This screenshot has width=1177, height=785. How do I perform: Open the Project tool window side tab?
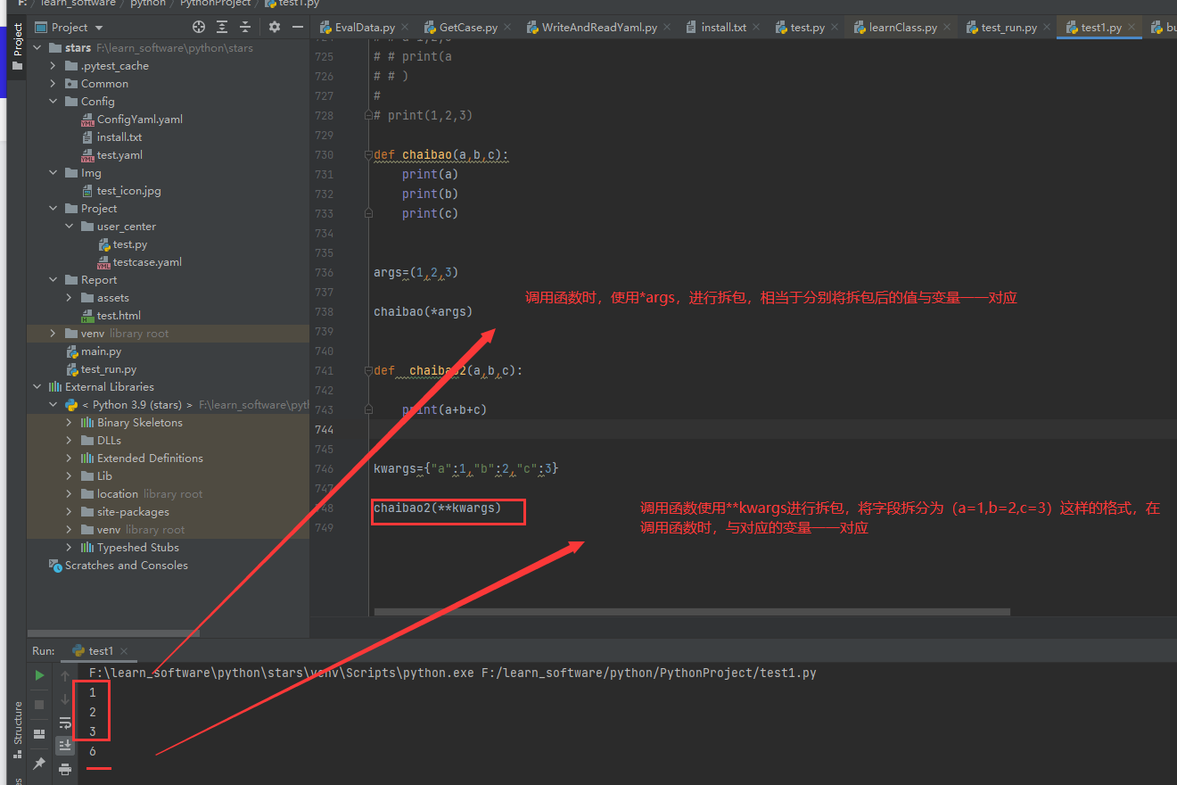tap(17, 46)
